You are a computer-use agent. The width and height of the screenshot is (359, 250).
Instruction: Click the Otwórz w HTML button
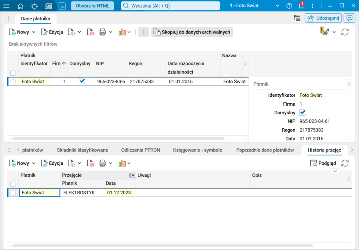point(93,6)
